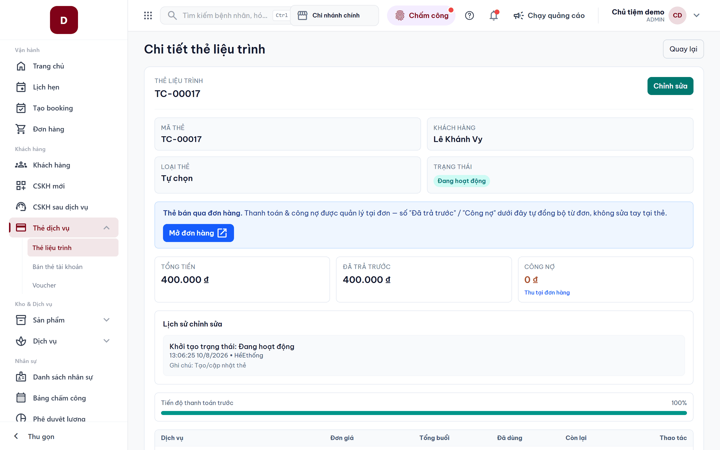Collapse the Thẻ dịch vụ submenu chevron
The height and width of the screenshot is (450, 720).
(106, 228)
